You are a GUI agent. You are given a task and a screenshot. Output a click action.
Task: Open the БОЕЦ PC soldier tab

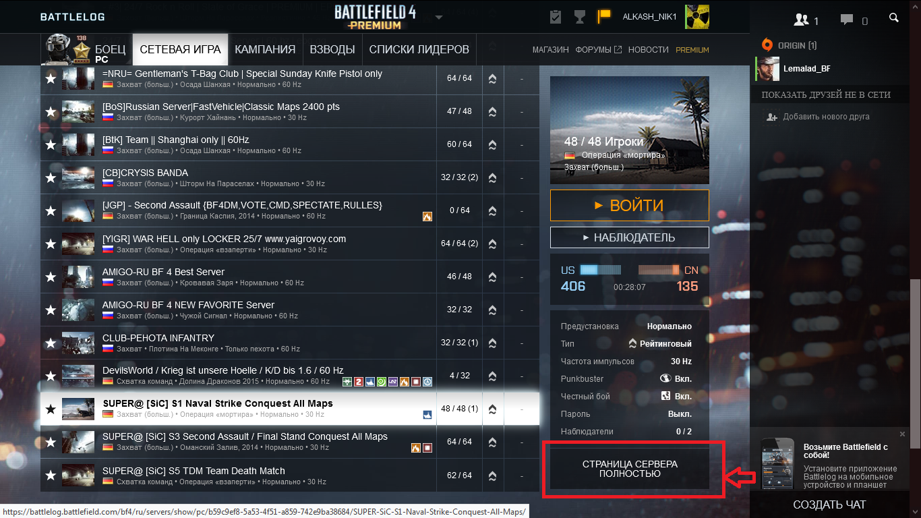click(86, 50)
